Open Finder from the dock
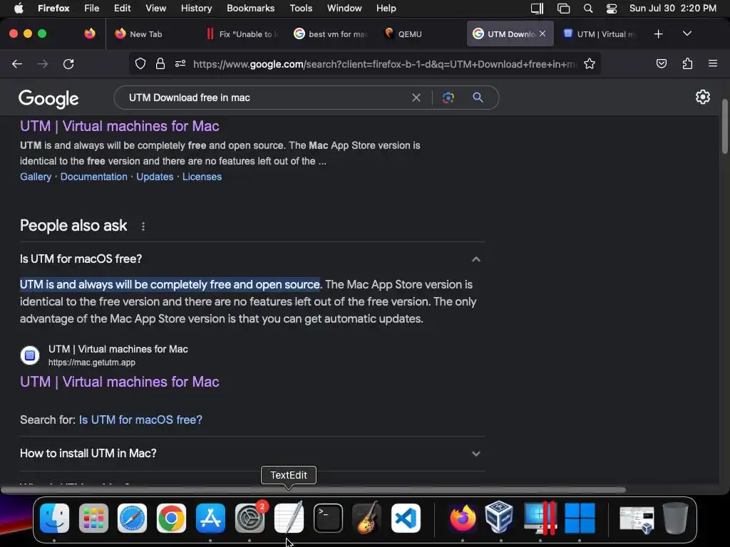 (x=54, y=519)
